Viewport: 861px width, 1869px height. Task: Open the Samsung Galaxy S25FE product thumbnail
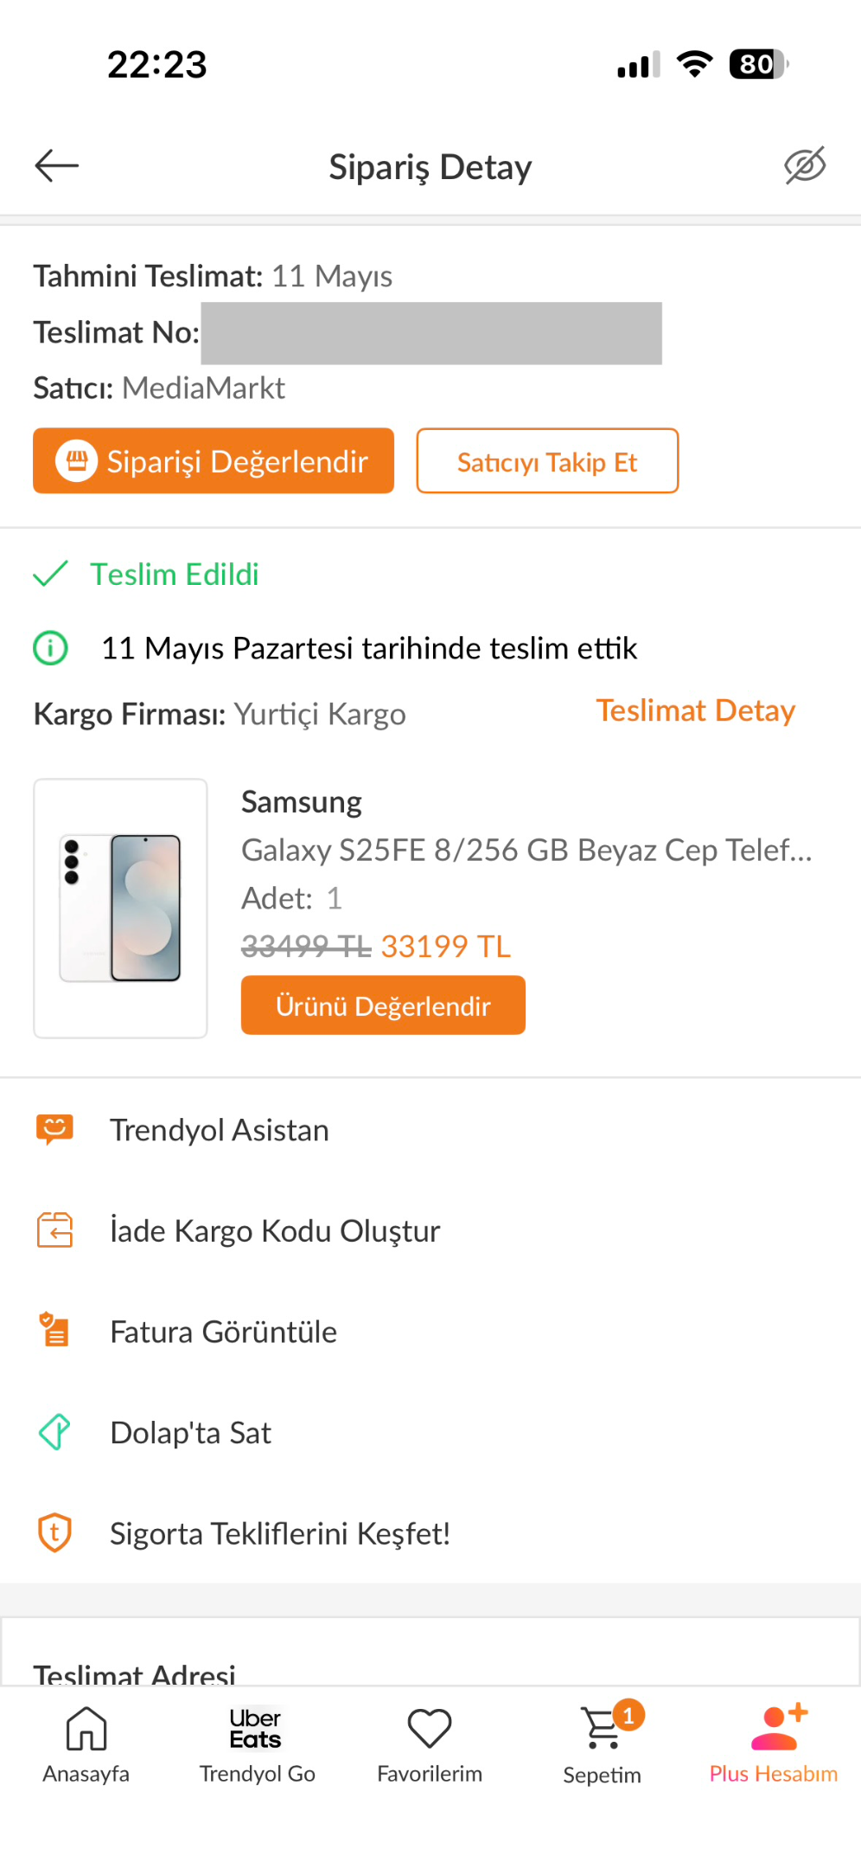[120, 909]
